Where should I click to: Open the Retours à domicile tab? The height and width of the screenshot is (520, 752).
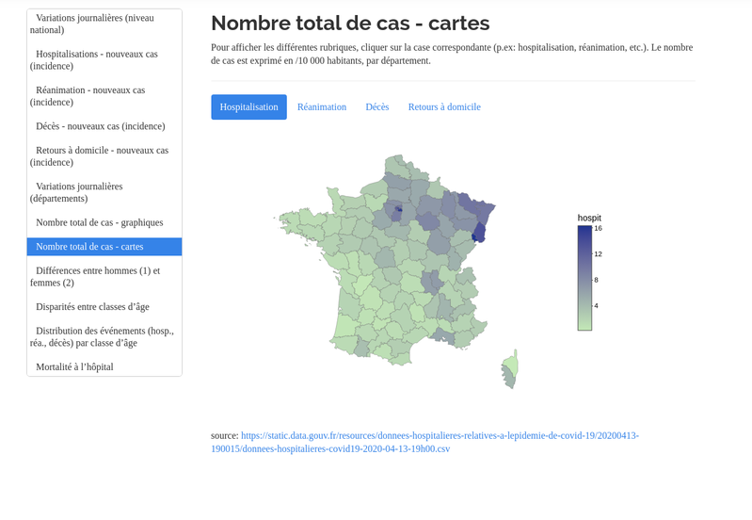click(x=444, y=107)
